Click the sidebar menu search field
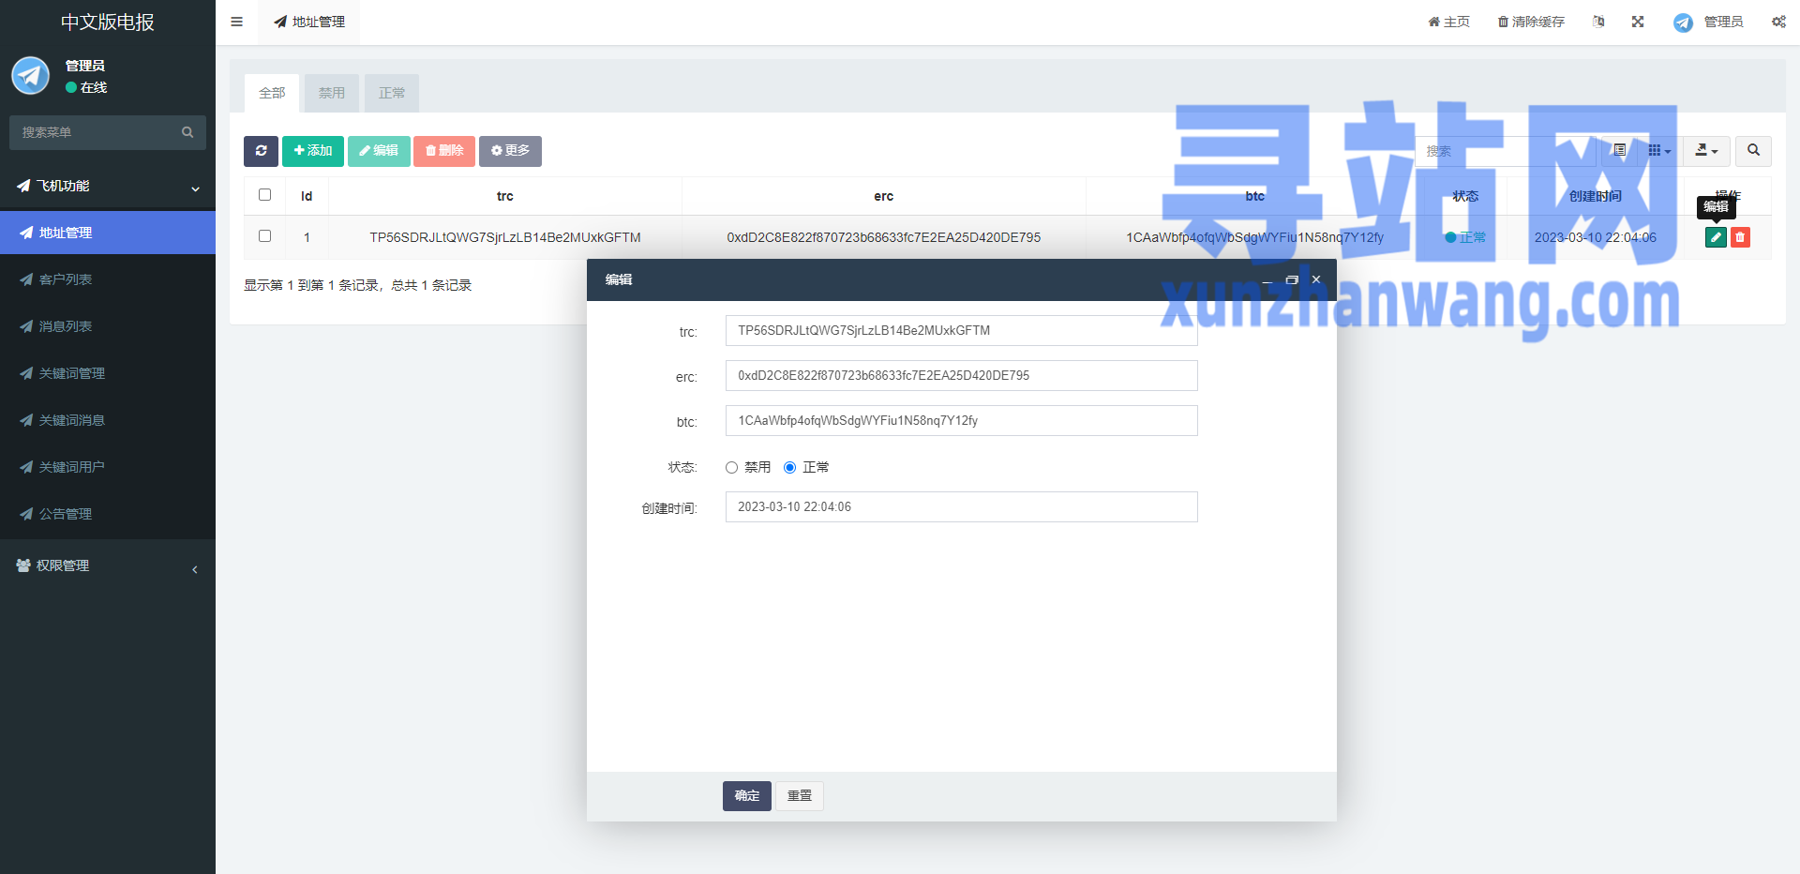1800x874 pixels. click(92, 132)
